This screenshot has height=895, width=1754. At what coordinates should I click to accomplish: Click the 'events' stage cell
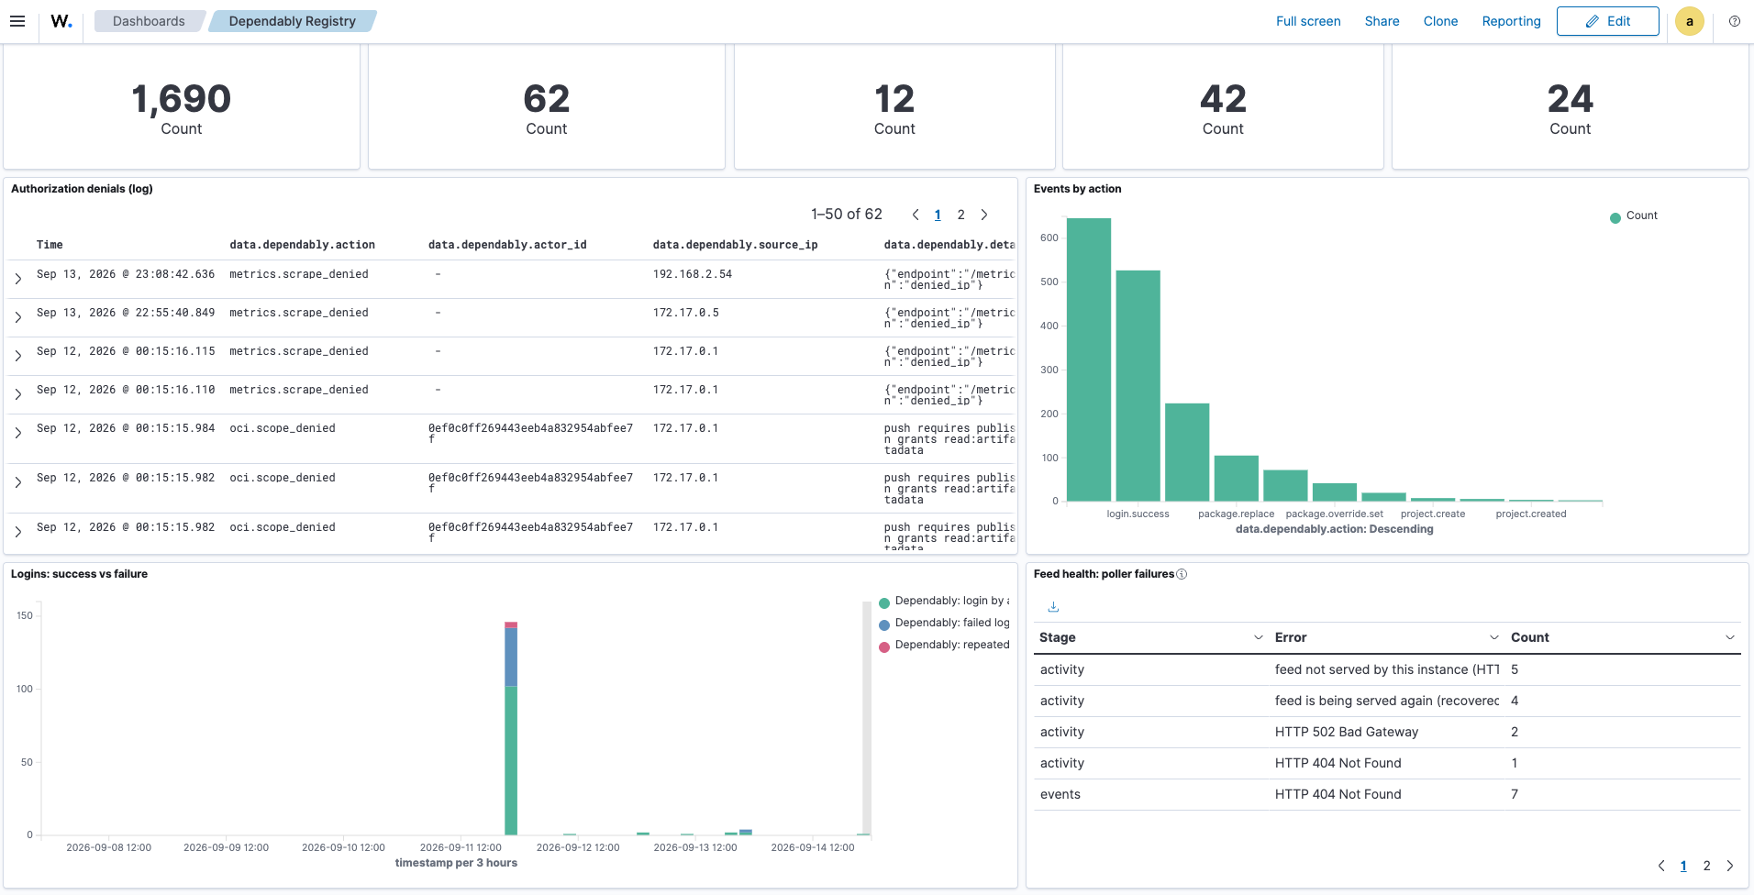click(x=1060, y=794)
